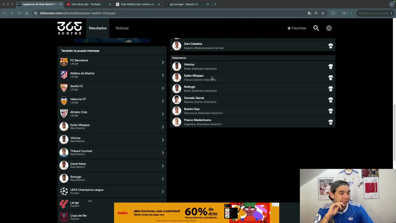Bookmark this page with star icon
Screen dimensions: 396x223
point(323,13)
